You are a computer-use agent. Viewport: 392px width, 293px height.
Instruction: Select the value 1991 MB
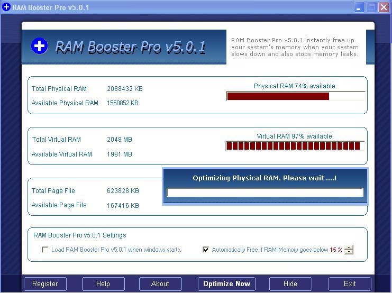pos(120,154)
